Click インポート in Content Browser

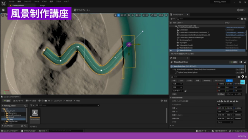click(18, 101)
